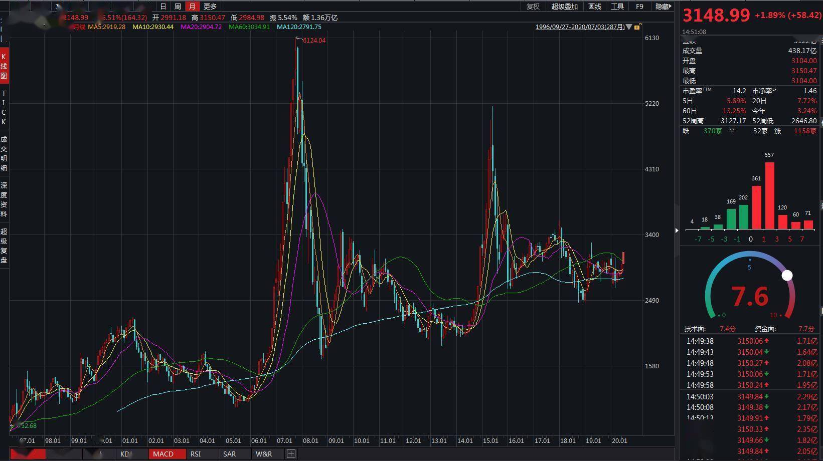Click the lock icon beside date range

point(637,27)
